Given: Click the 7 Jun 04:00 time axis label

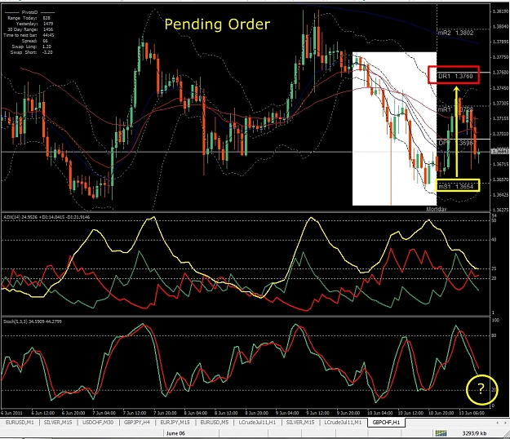Looking at the screenshot, I should 103,413.
